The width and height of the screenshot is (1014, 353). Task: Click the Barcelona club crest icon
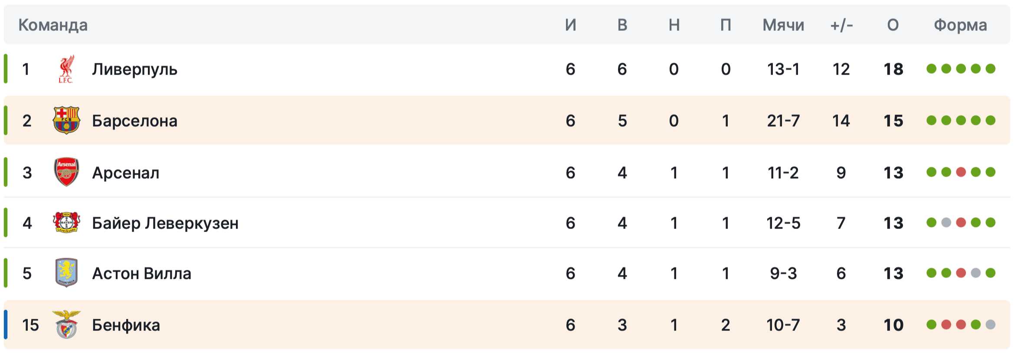(x=66, y=120)
